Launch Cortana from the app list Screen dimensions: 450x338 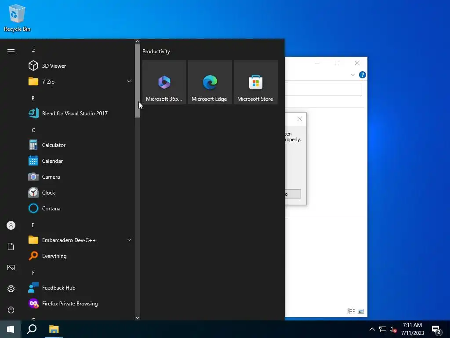(x=80, y=208)
